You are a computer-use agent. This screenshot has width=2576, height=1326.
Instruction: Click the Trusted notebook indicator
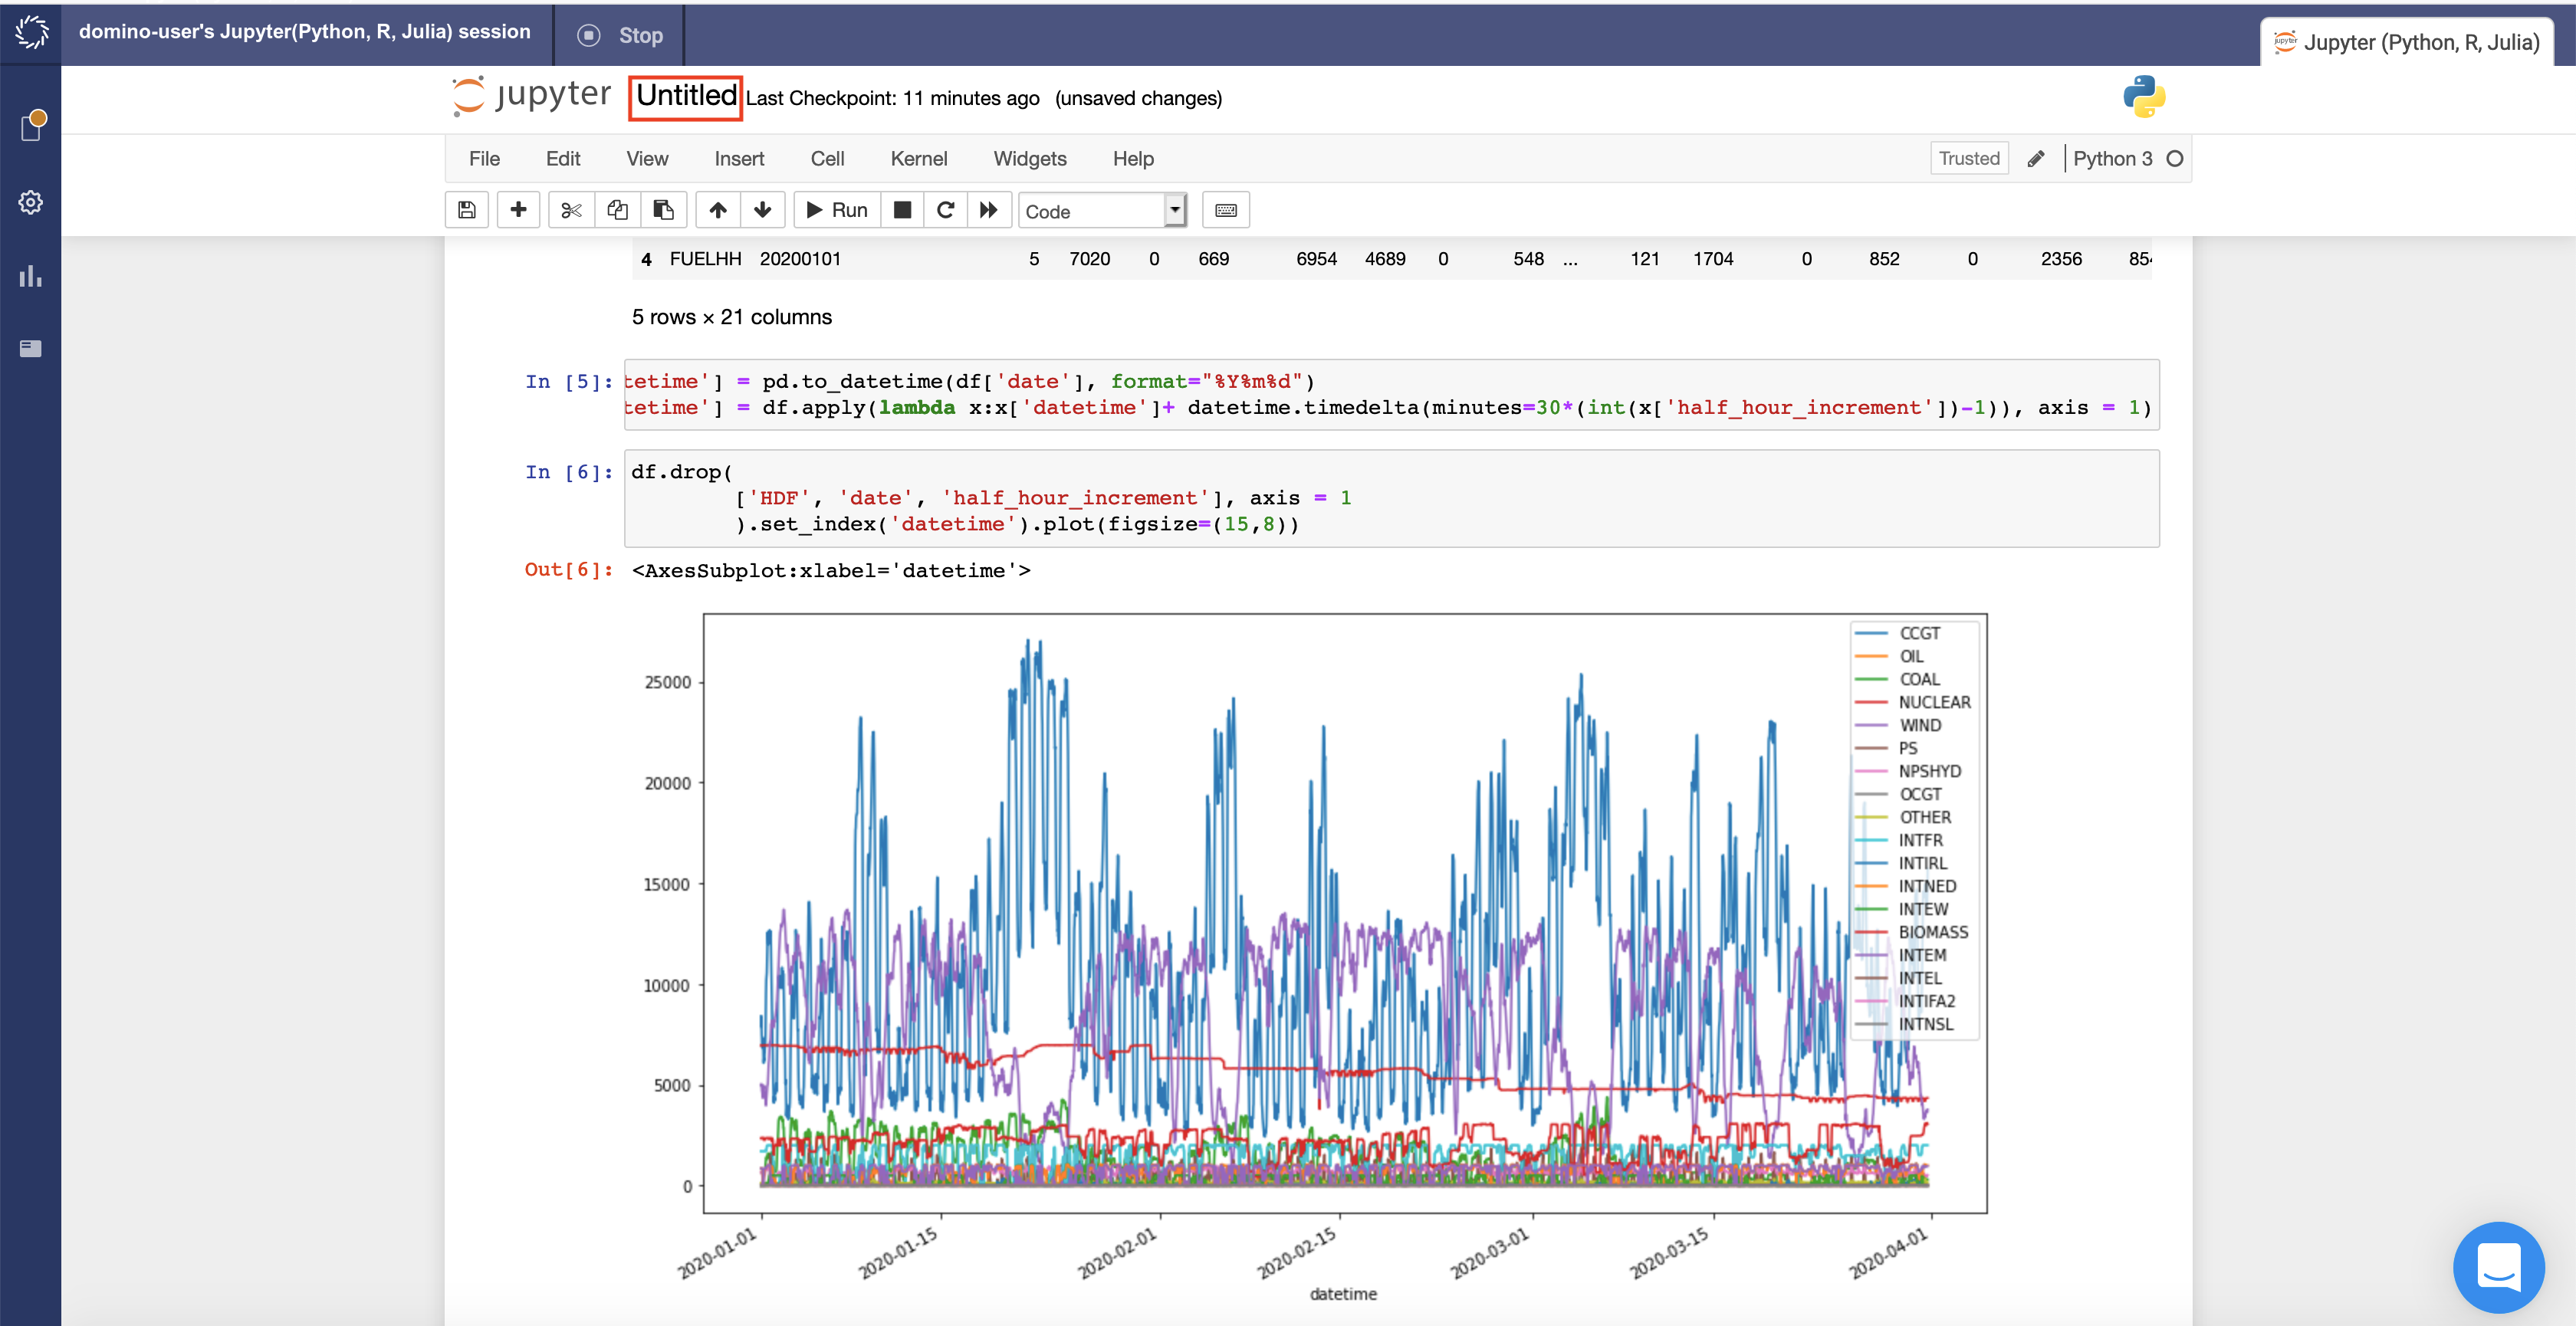coord(1968,158)
